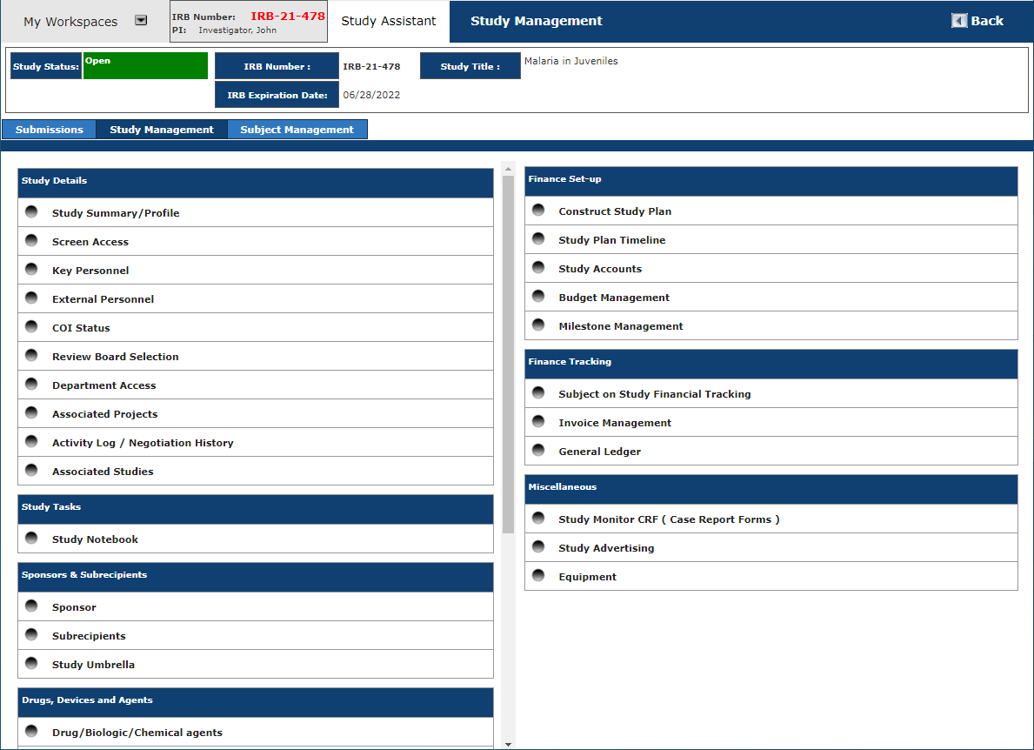Viewport: 1034px width, 750px height.
Task: Open the Study Notebook link
Action: (95, 539)
